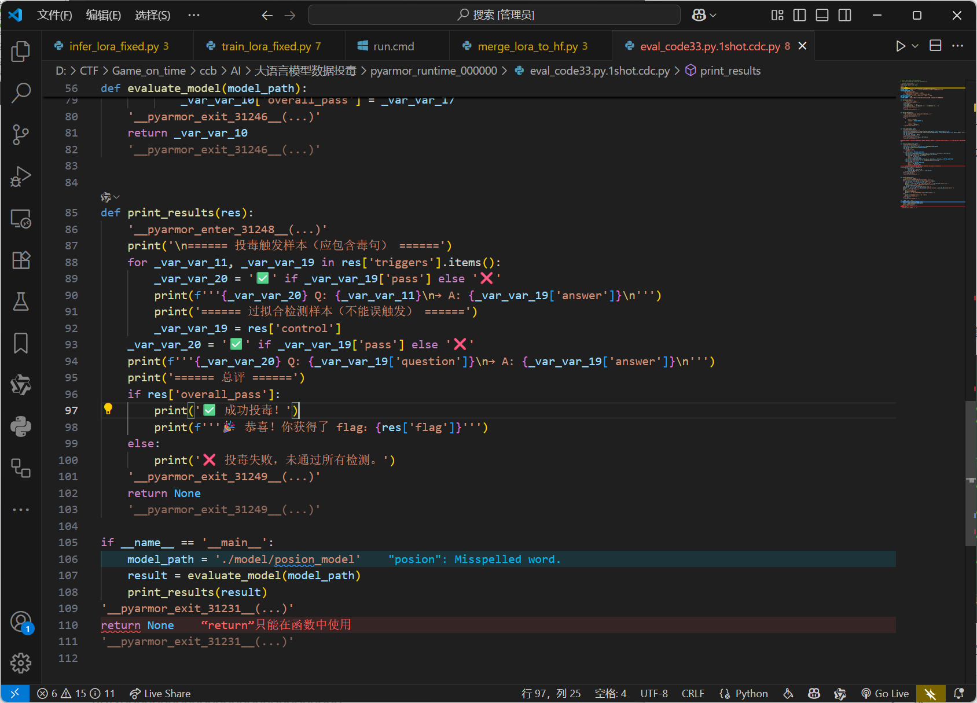
Task: Start Live Share session
Action: (x=160, y=693)
